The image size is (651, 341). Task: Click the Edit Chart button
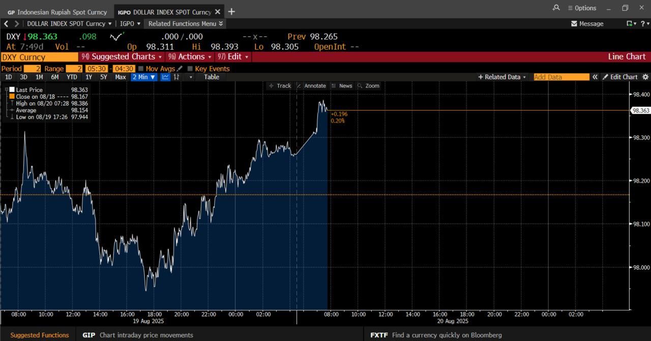point(620,77)
